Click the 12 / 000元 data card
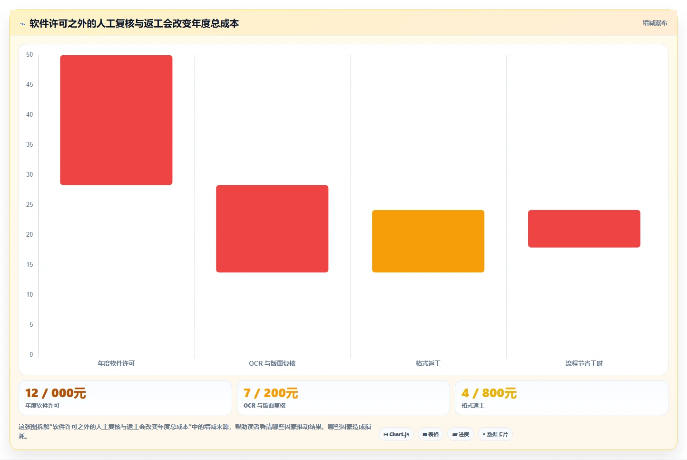This screenshot has height=460, width=687. [125, 398]
